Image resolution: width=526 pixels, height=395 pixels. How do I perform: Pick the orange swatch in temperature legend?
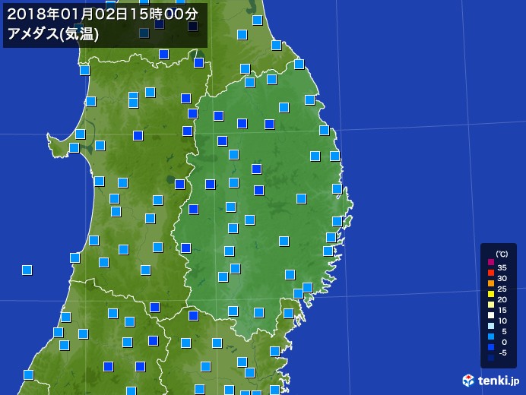pyautogui.click(x=491, y=283)
